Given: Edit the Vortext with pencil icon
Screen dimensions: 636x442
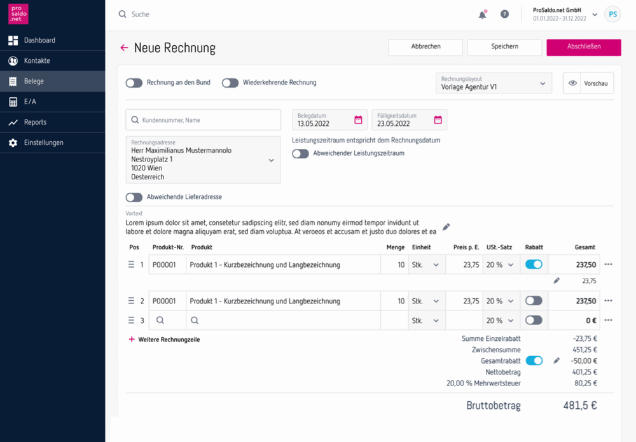Looking at the screenshot, I should tap(446, 227).
